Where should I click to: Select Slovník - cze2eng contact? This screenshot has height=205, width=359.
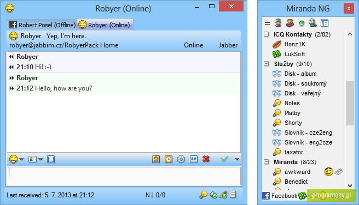(308, 132)
